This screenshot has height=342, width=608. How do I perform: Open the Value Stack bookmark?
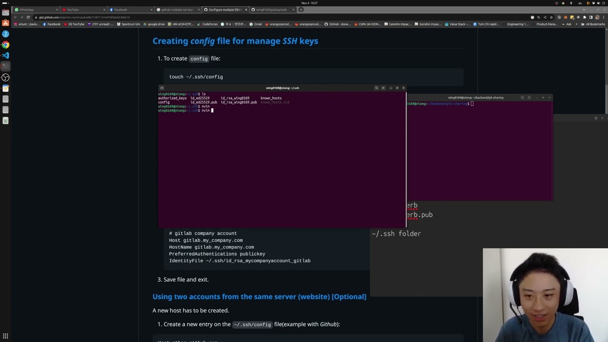(x=457, y=24)
